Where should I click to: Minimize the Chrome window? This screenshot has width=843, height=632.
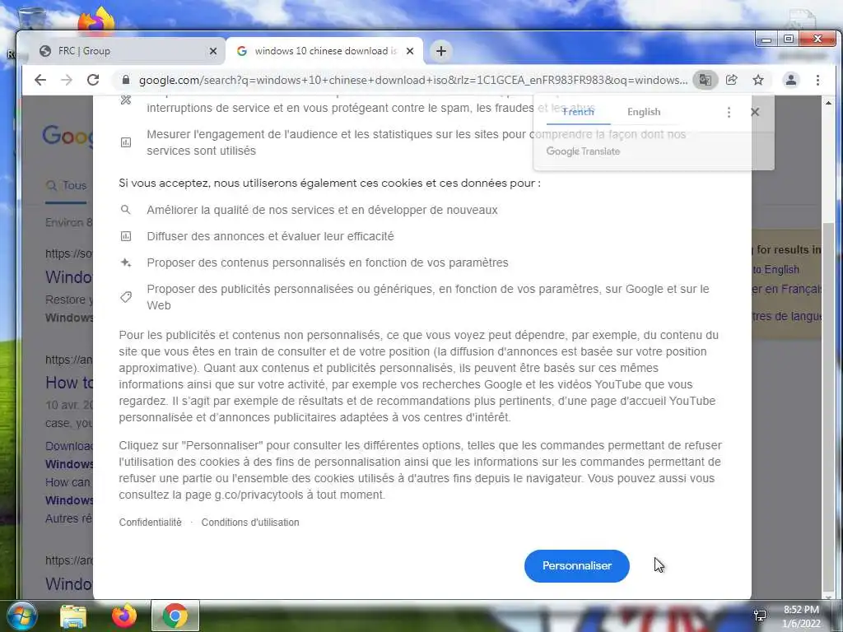click(766, 39)
